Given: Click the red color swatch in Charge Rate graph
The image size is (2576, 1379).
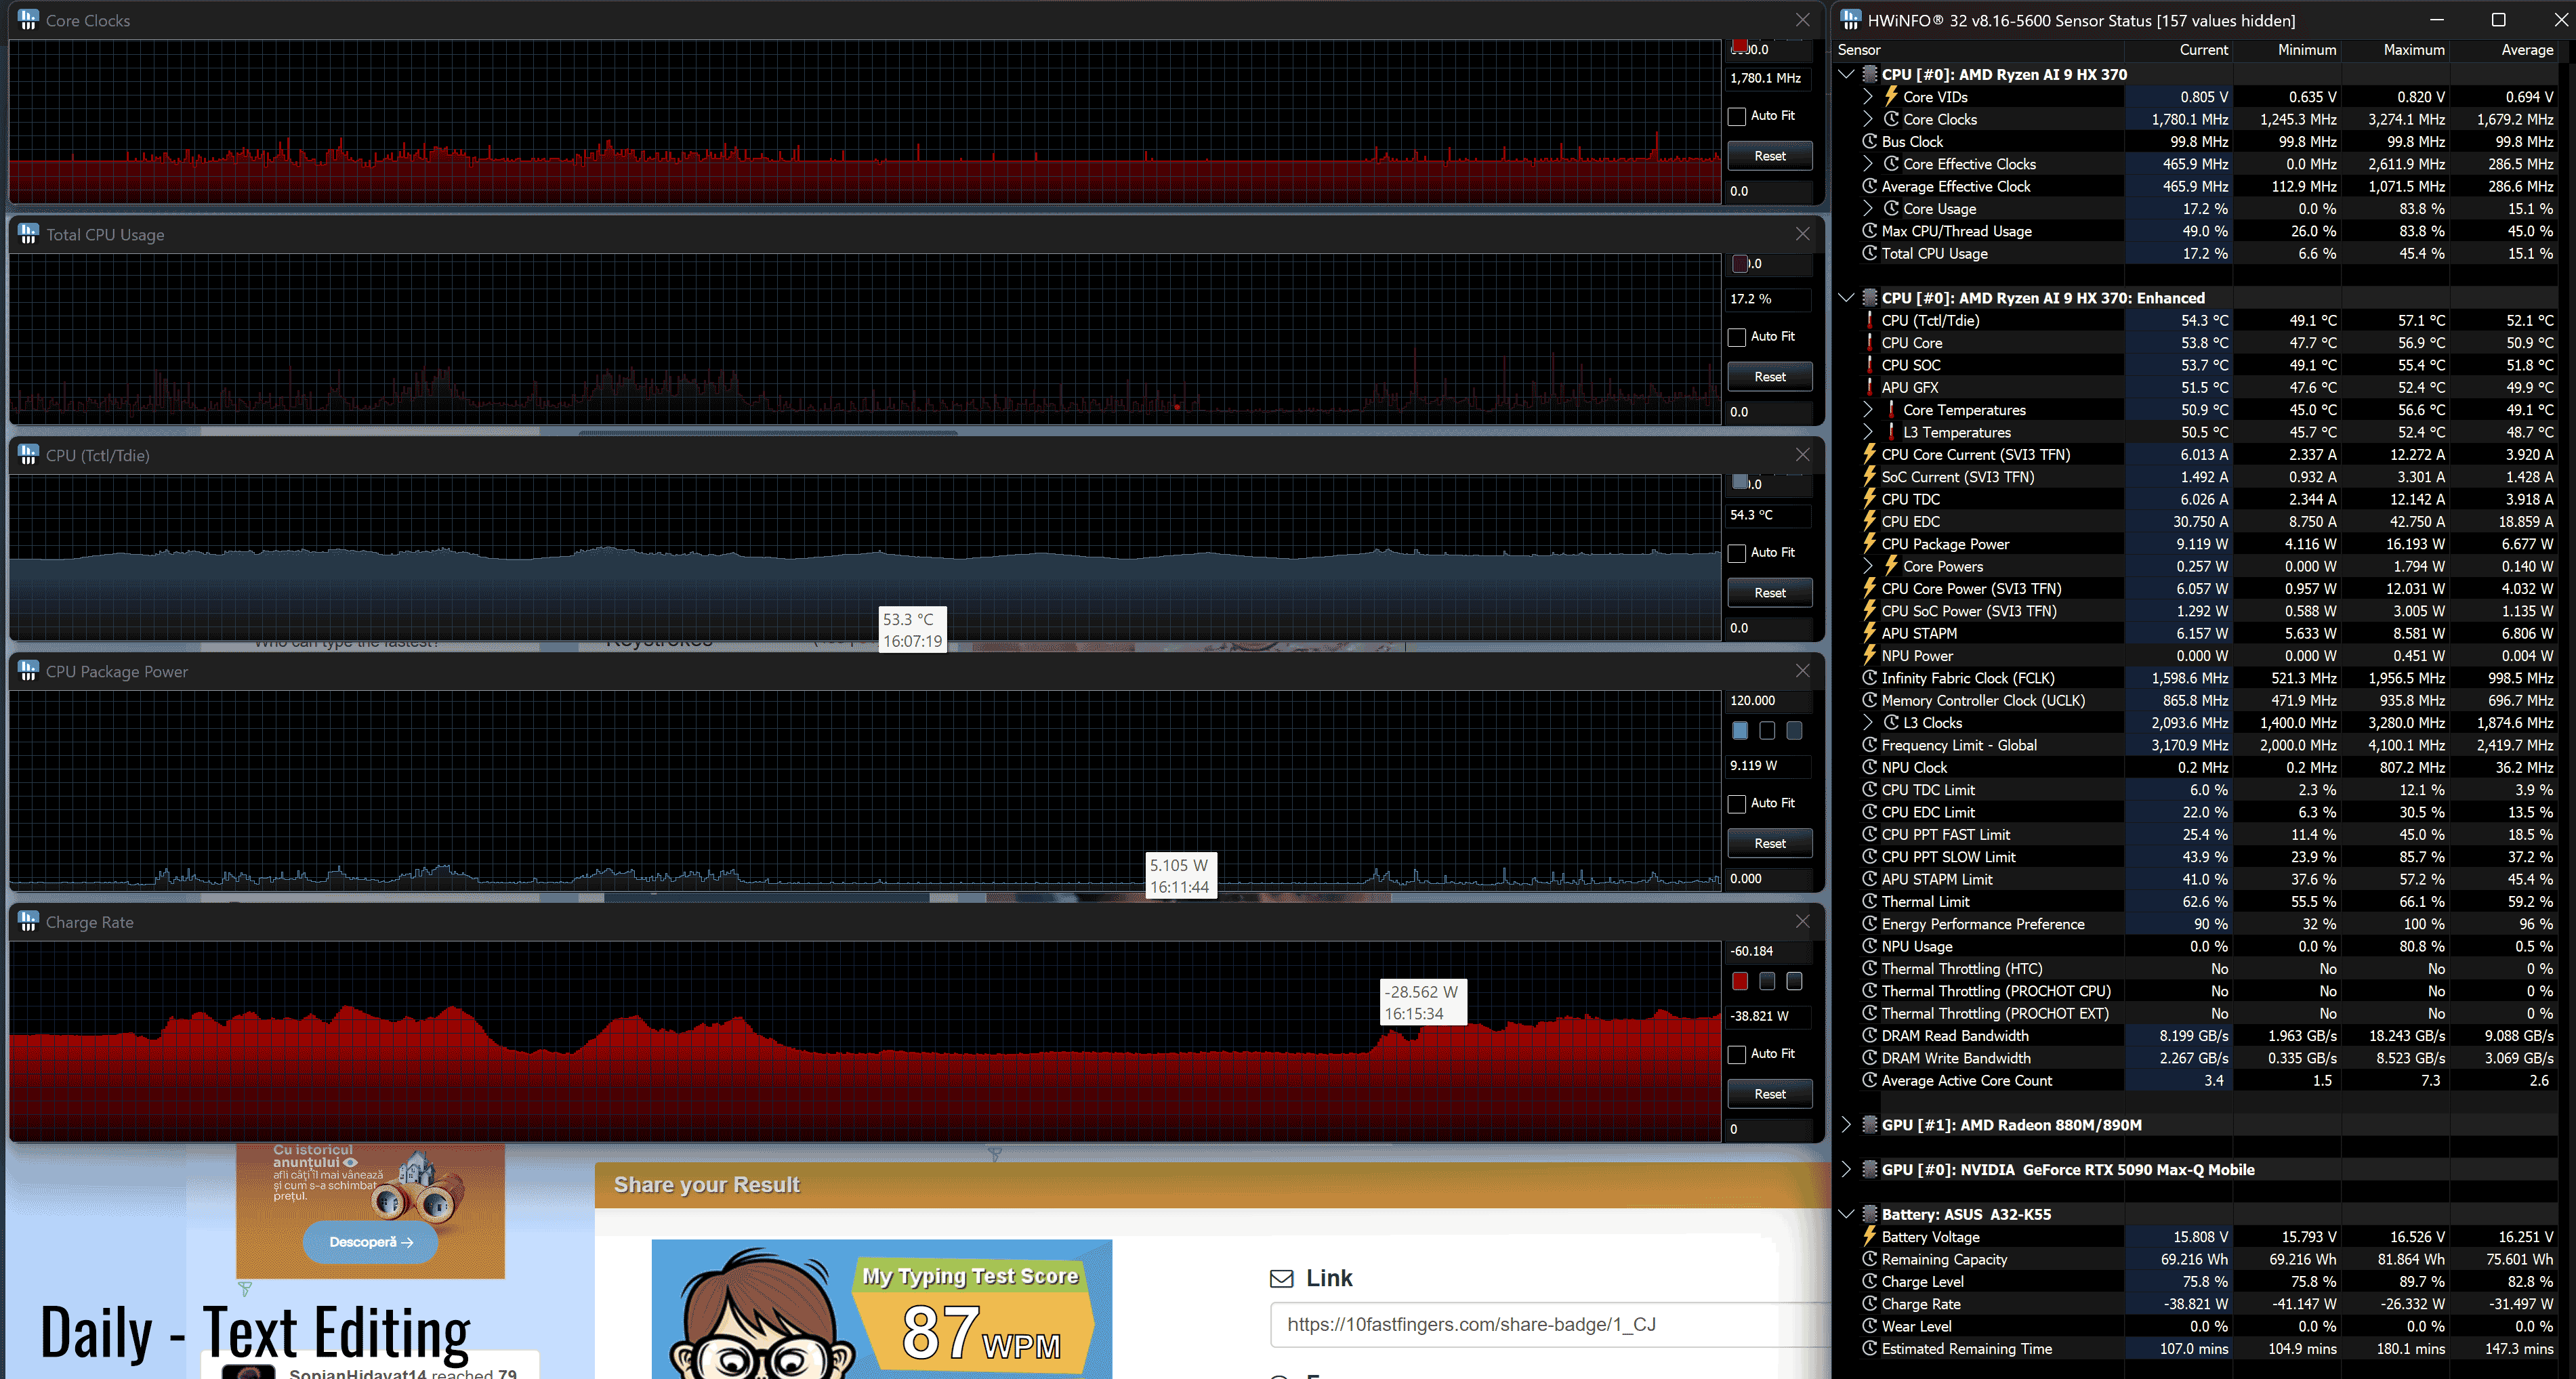Looking at the screenshot, I should click(x=1740, y=982).
